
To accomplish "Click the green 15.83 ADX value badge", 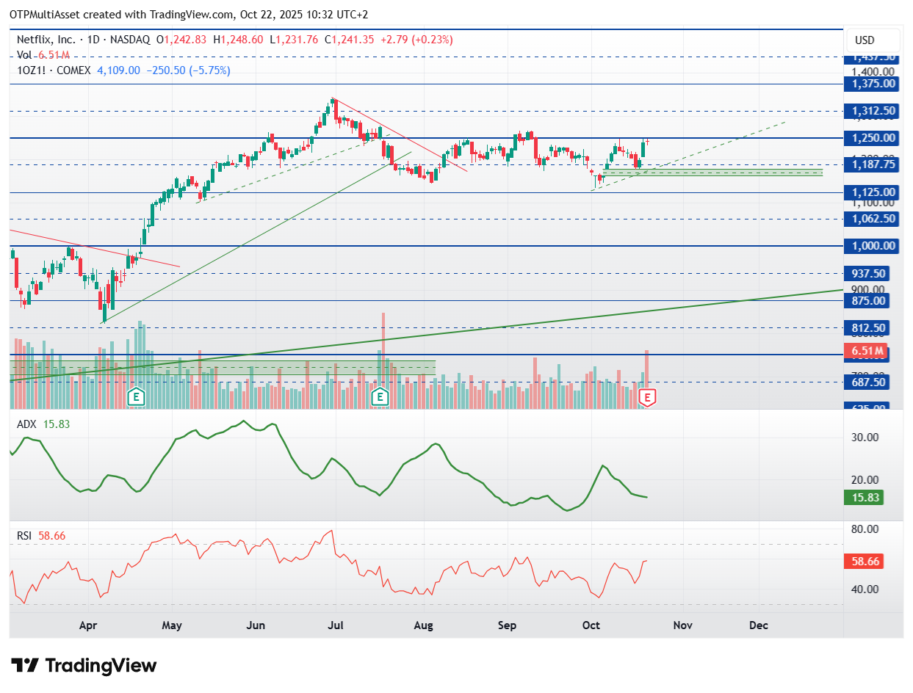I will [x=864, y=498].
